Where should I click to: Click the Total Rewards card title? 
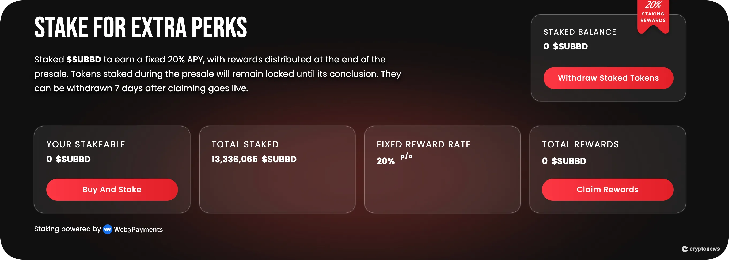580,144
